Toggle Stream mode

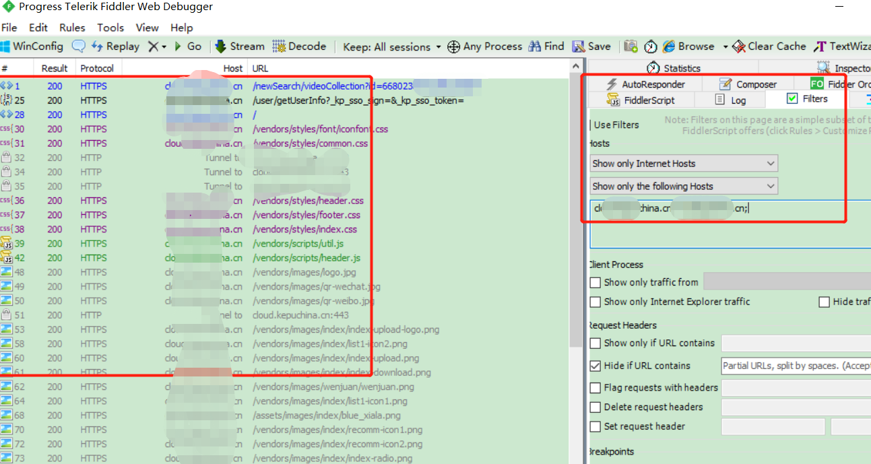click(240, 46)
